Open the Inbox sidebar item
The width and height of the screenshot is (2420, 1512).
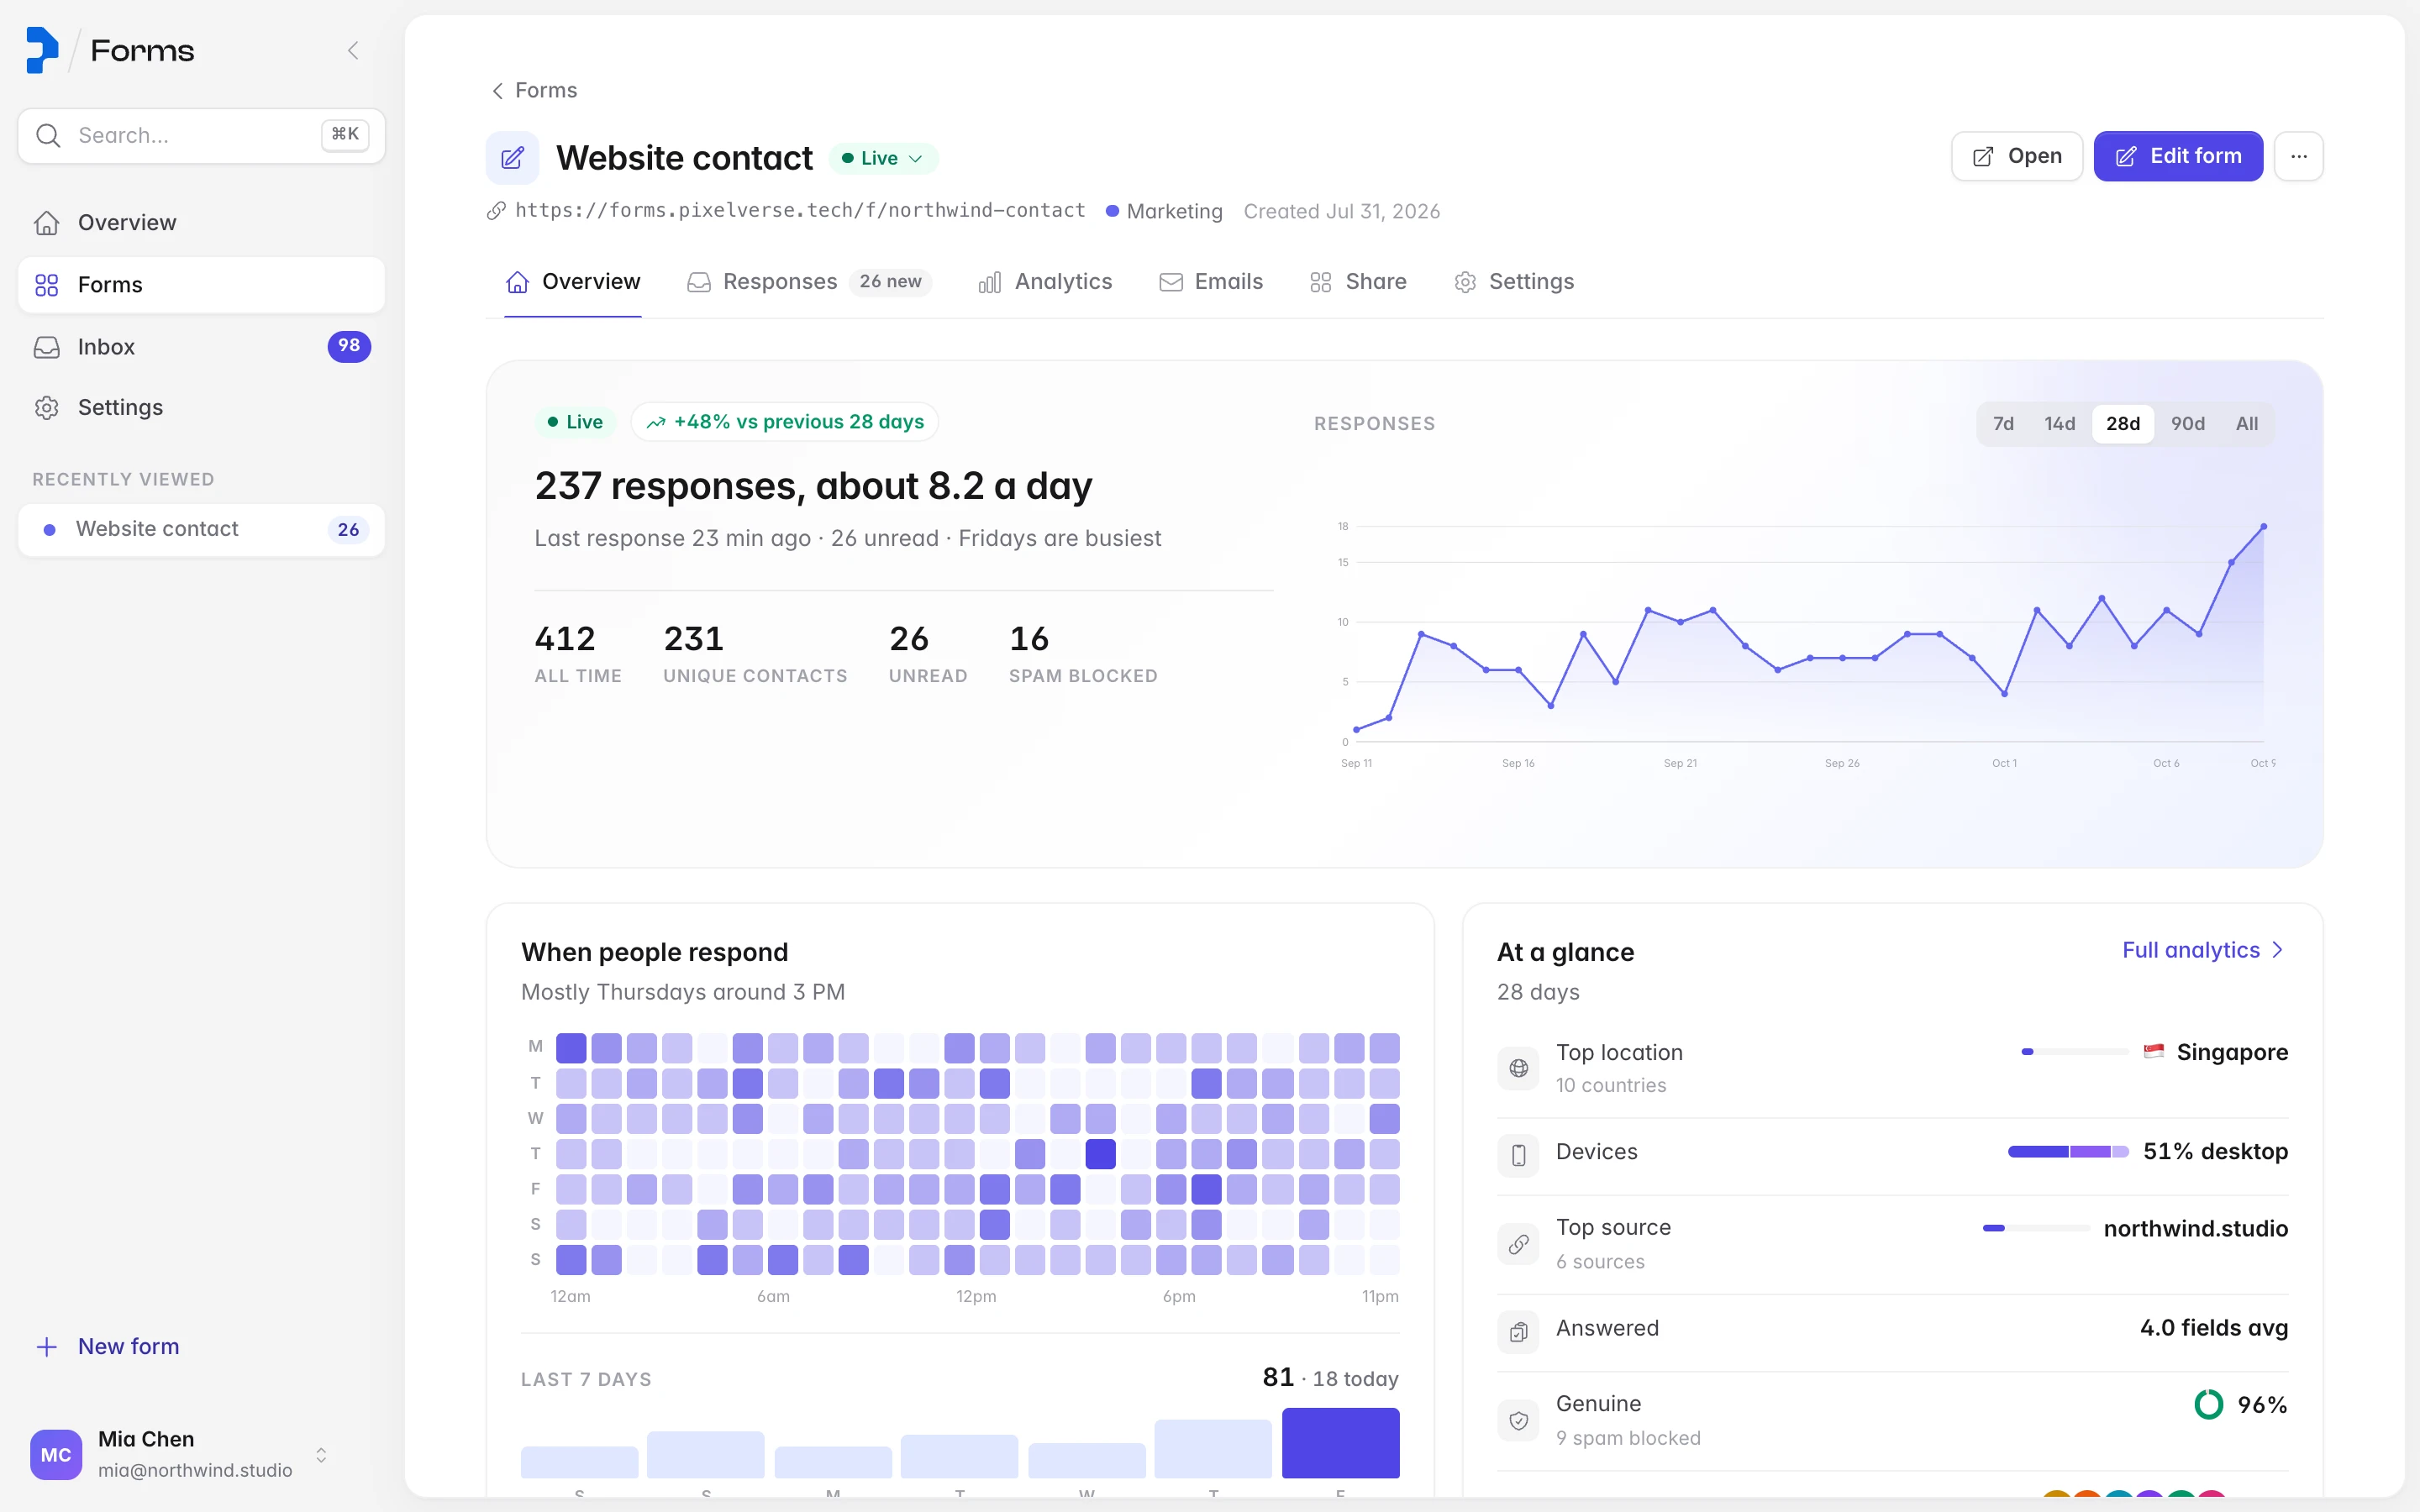pyautogui.click(x=201, y=347)
